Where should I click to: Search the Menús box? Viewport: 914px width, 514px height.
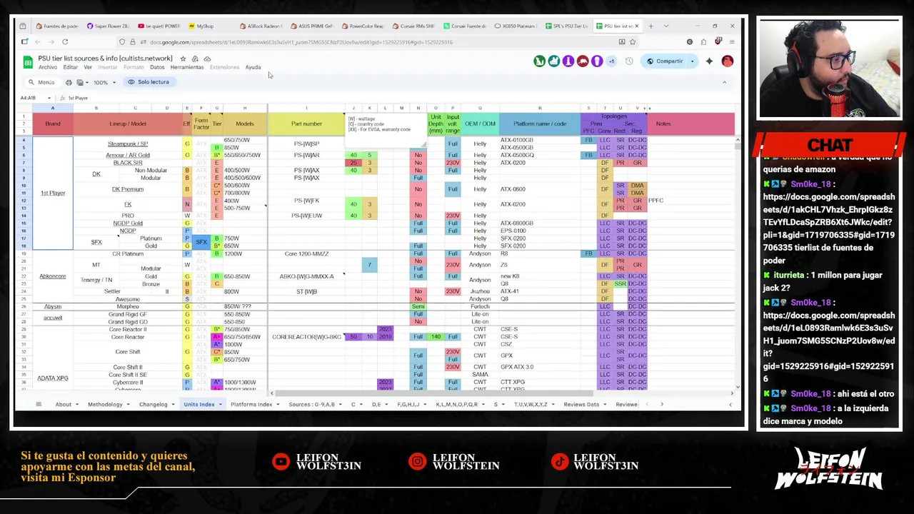point(42,82)
